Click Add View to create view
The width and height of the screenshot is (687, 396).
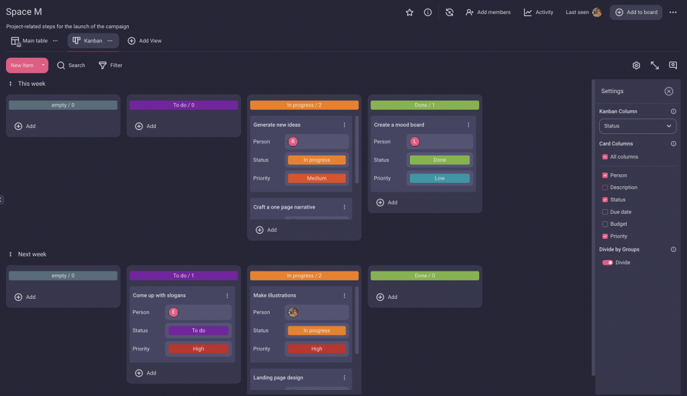click(x=145, y=41)
